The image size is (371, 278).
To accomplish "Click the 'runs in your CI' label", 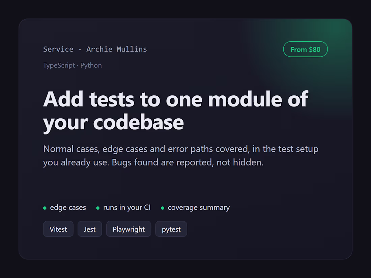I will coord(127,208).
